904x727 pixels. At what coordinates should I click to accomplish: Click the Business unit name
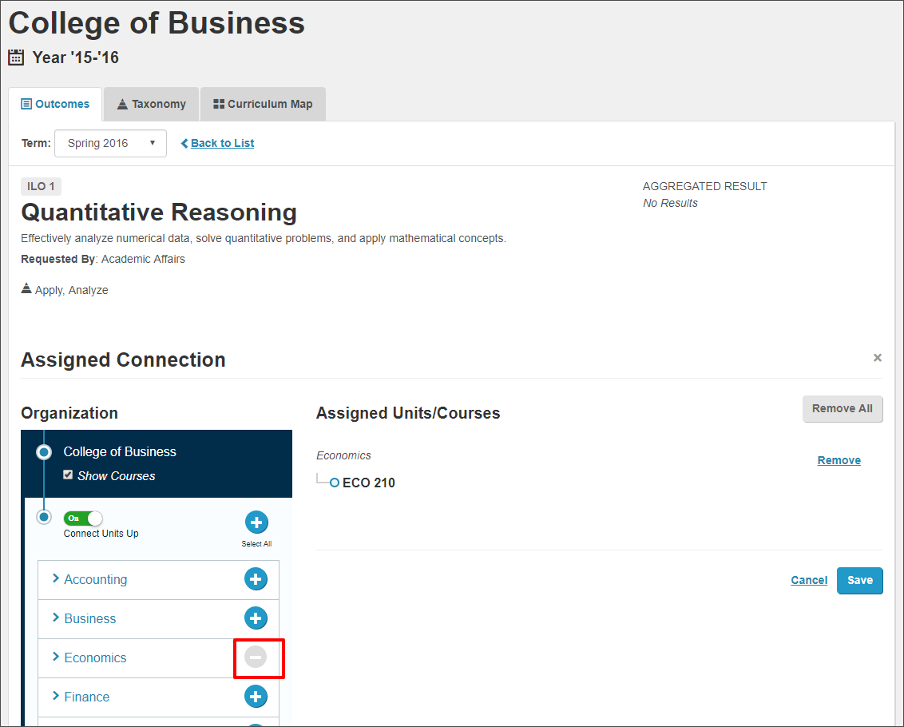click(x=90, y=618)
